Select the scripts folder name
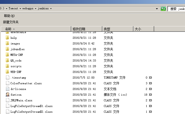Image resolution: width=185 pixels, height=114 pixels. (16, 66)
